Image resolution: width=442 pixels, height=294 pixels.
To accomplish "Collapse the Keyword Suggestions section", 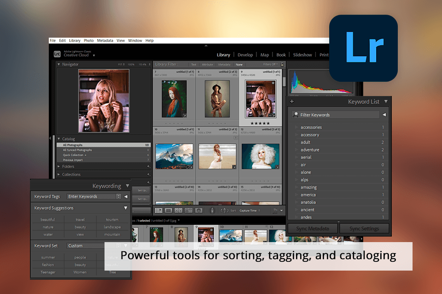I will (x=126, y=208).
